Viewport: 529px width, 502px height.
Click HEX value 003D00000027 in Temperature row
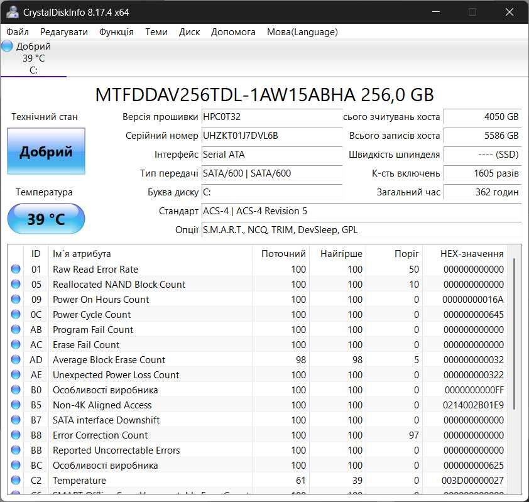[472, 481]
